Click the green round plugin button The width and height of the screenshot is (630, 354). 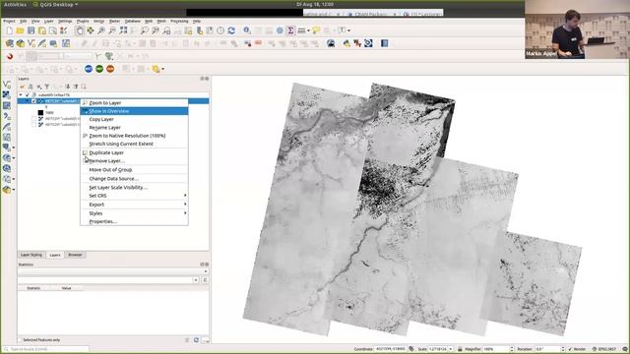click(99, 69)
